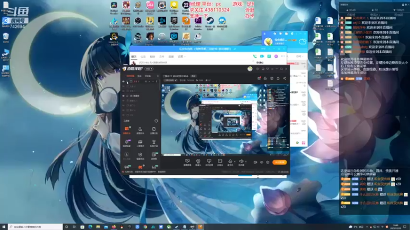Click the small camera icon beside gear
Screen dimensions: 410x230
255,162
